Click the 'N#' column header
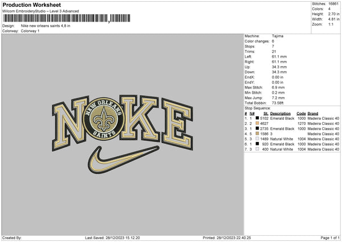Viewport: 342px width, 242px height. coord(252,114)
